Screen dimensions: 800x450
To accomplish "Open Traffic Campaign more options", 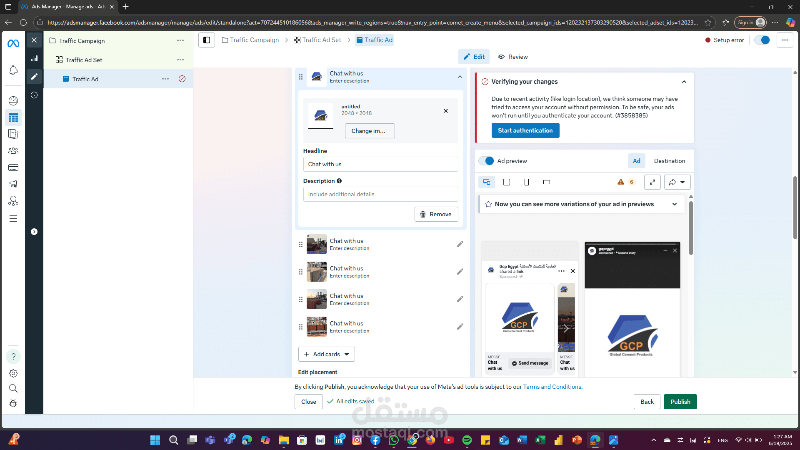I will coord(180,40).
